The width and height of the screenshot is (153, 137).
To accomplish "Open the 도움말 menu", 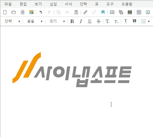I will tap(127, 4).
